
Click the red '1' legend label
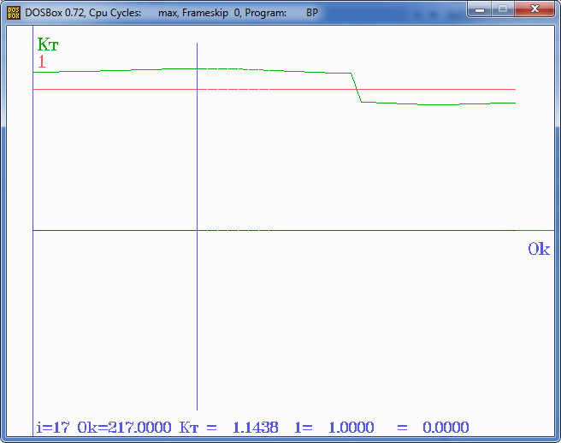click(x=42, y=62)
